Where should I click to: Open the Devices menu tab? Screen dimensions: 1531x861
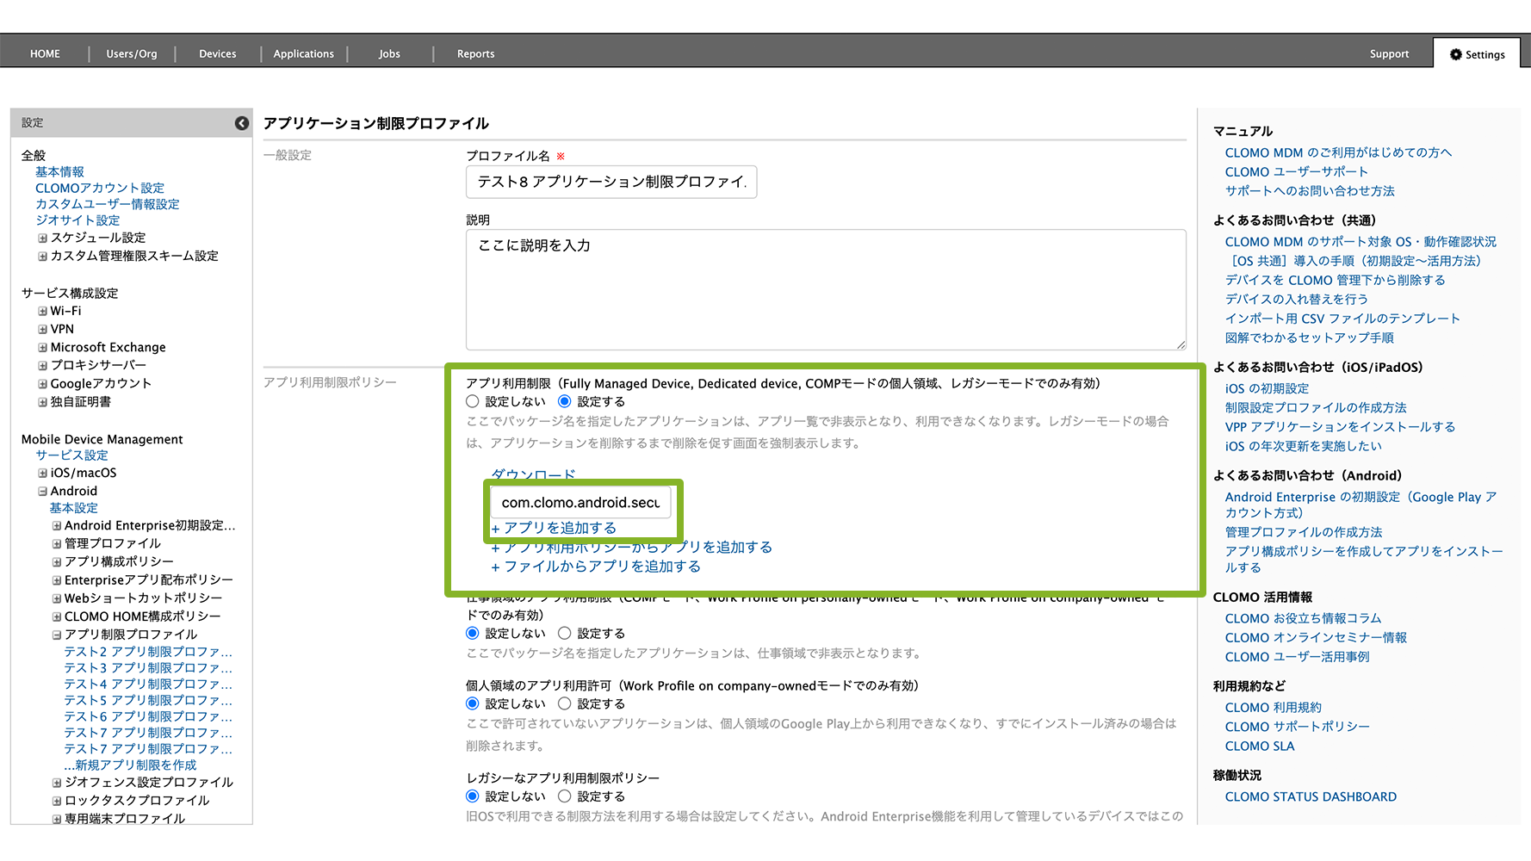click(x=217, y=53)
